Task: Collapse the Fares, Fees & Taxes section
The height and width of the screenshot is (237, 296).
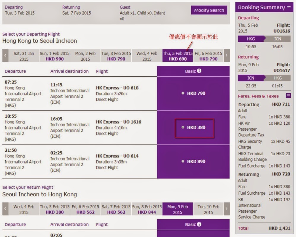Action: pyautogui.click(x=288, y=96)
